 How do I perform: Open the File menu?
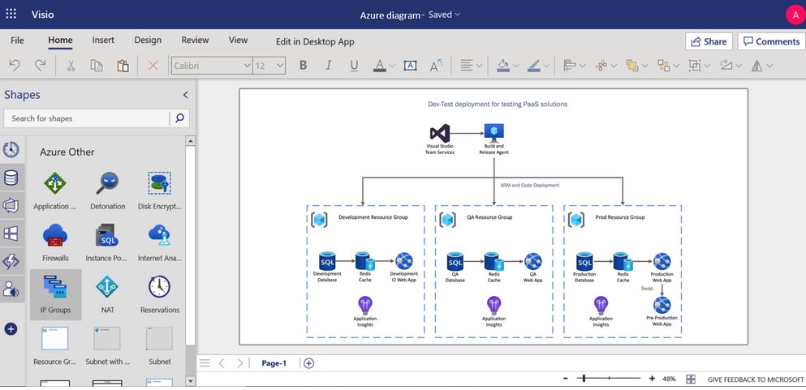(17, 40)
